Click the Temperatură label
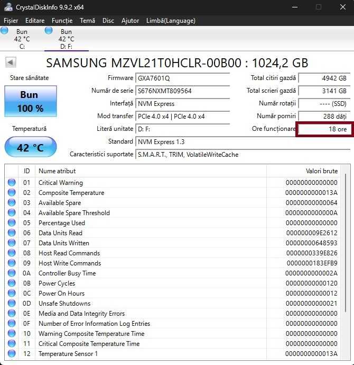Image resolution: width=354 pixels, height=365 pixels. click(30, 129)
